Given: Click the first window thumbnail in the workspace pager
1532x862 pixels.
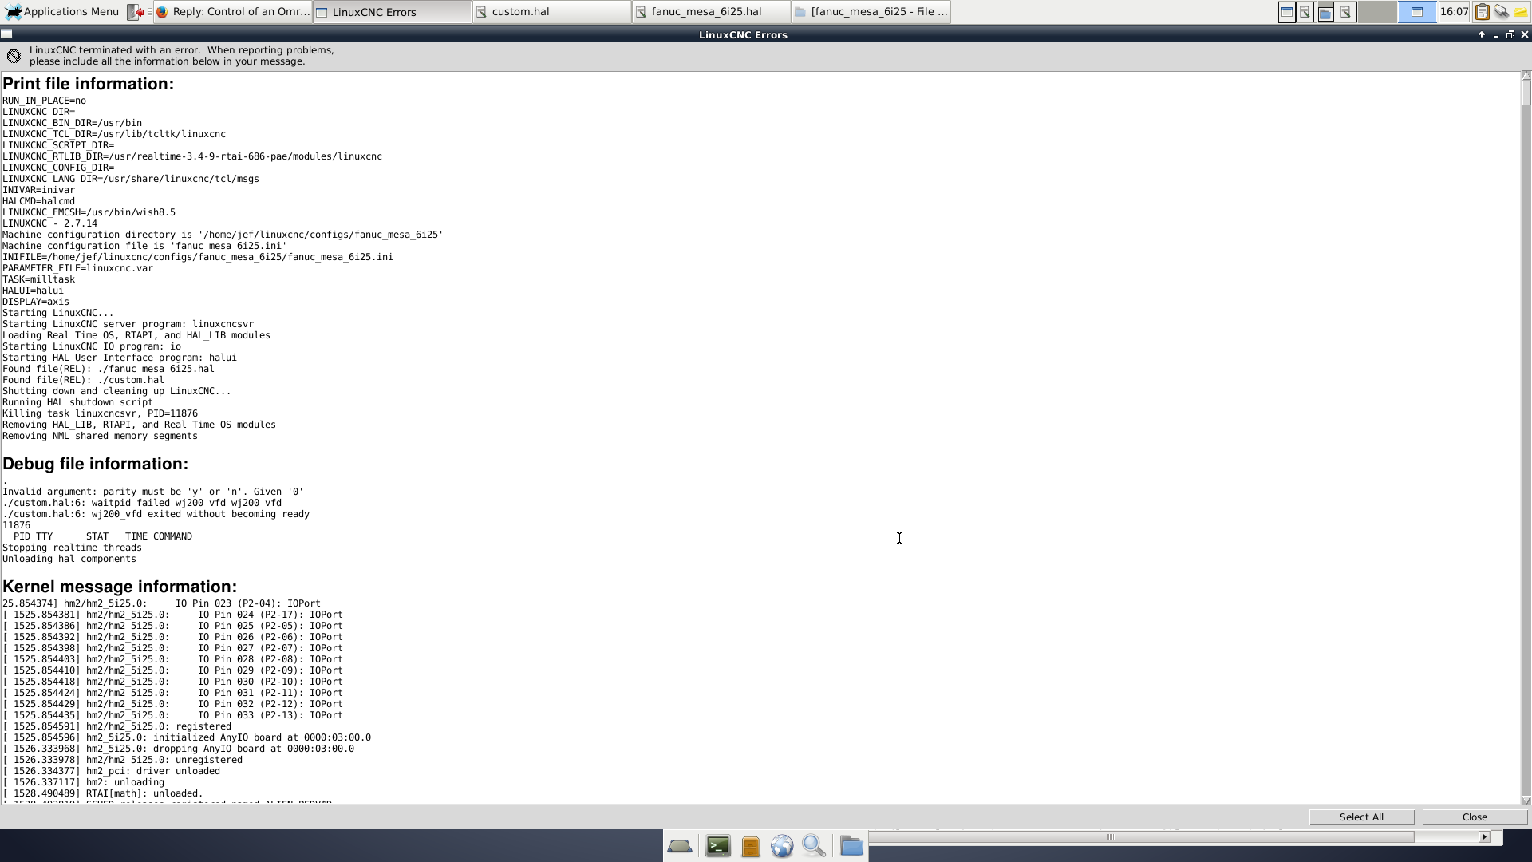Looking at the screenshot, I should pyautogui.click(x=1286, y=12).
